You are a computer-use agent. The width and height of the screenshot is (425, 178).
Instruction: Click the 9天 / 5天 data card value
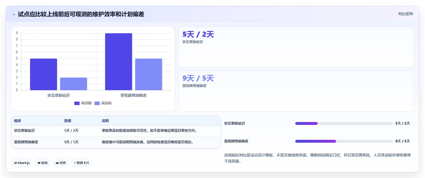[x=198, y=78]
